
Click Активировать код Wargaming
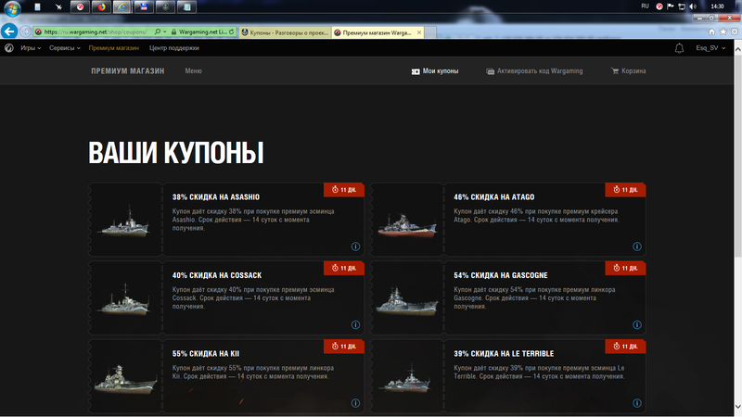(x=534, y=71)
